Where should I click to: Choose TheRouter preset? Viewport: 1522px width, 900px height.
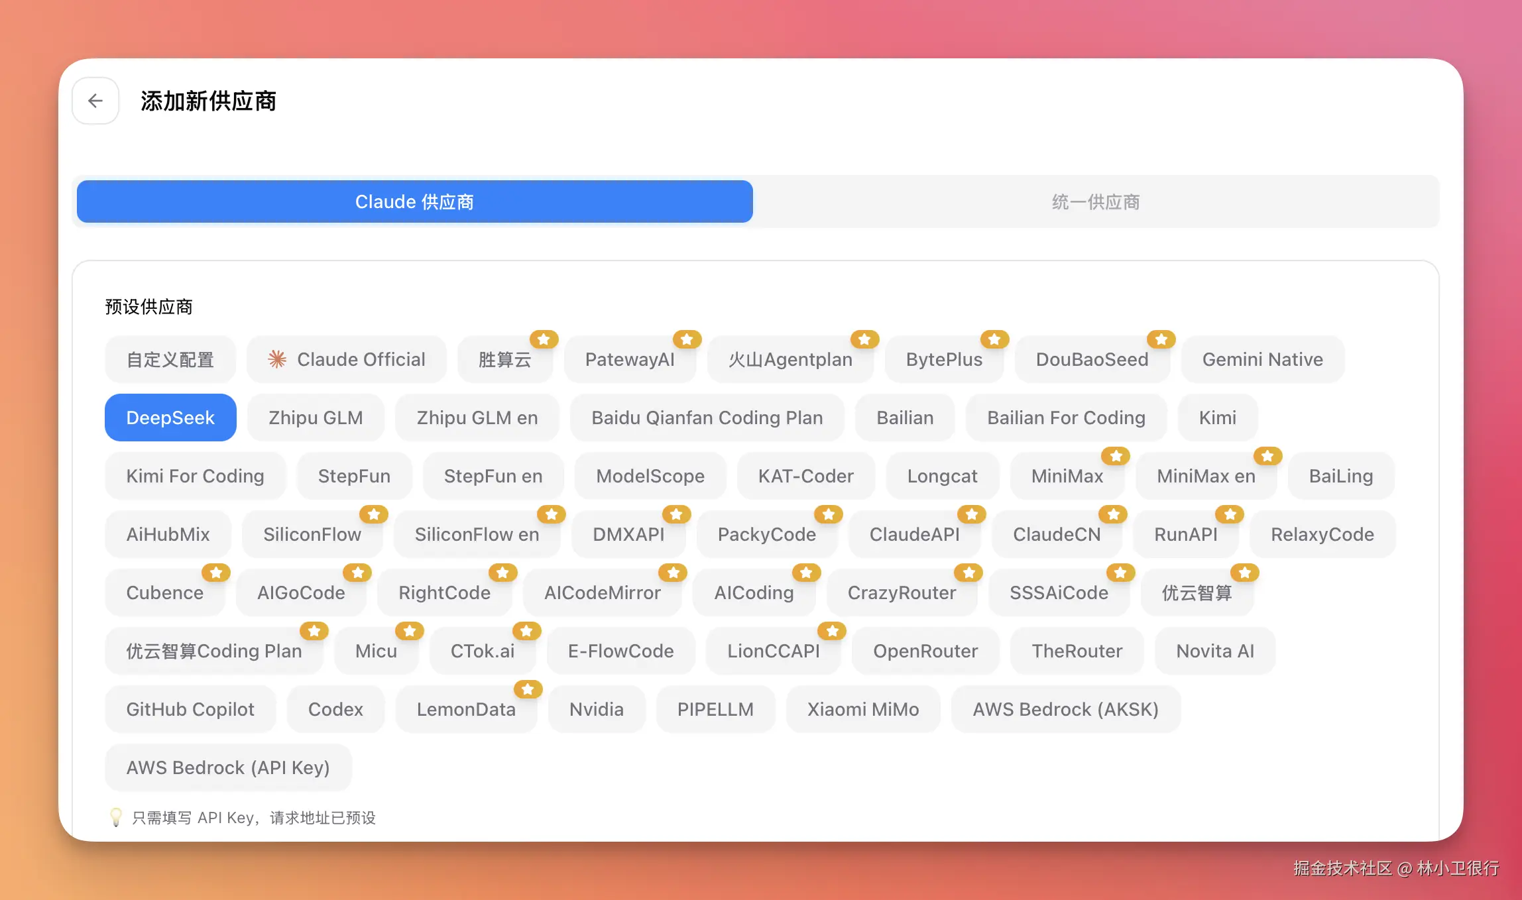tap(1077, 651)
